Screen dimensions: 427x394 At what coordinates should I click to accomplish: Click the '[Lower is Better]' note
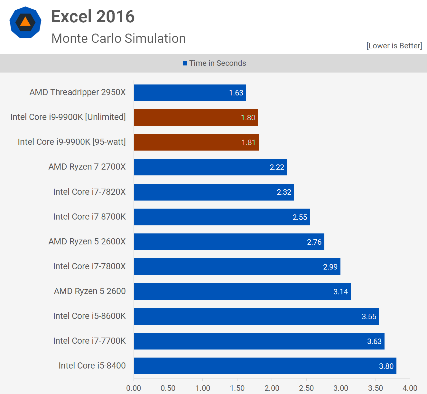(x=394, y=46)
